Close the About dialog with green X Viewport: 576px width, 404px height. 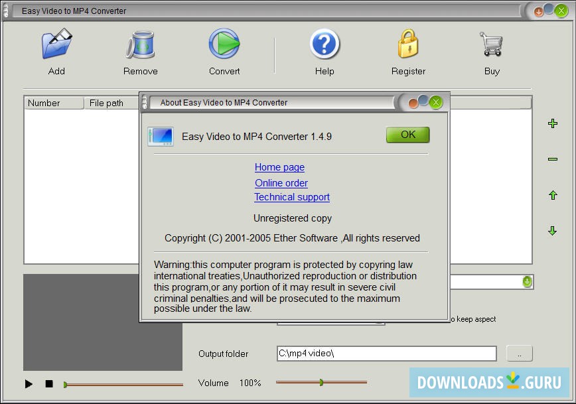(x=436, y=102)
